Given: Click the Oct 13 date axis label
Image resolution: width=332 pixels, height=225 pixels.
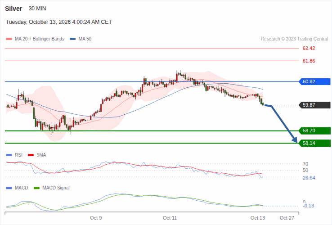Looking at the screenshot, I should pyautogui.click(x=258, y=218).
